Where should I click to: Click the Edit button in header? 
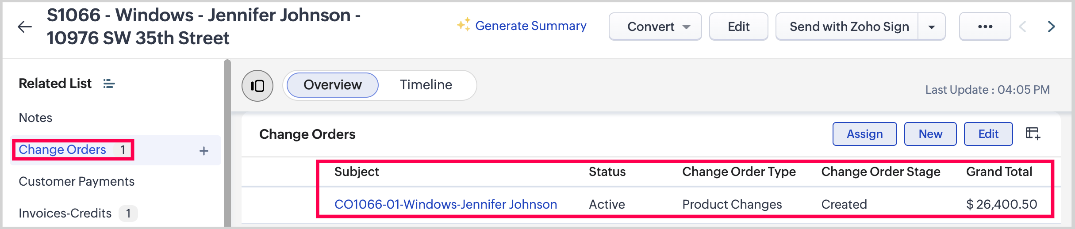pyautogui.click(x=738, y=27)
